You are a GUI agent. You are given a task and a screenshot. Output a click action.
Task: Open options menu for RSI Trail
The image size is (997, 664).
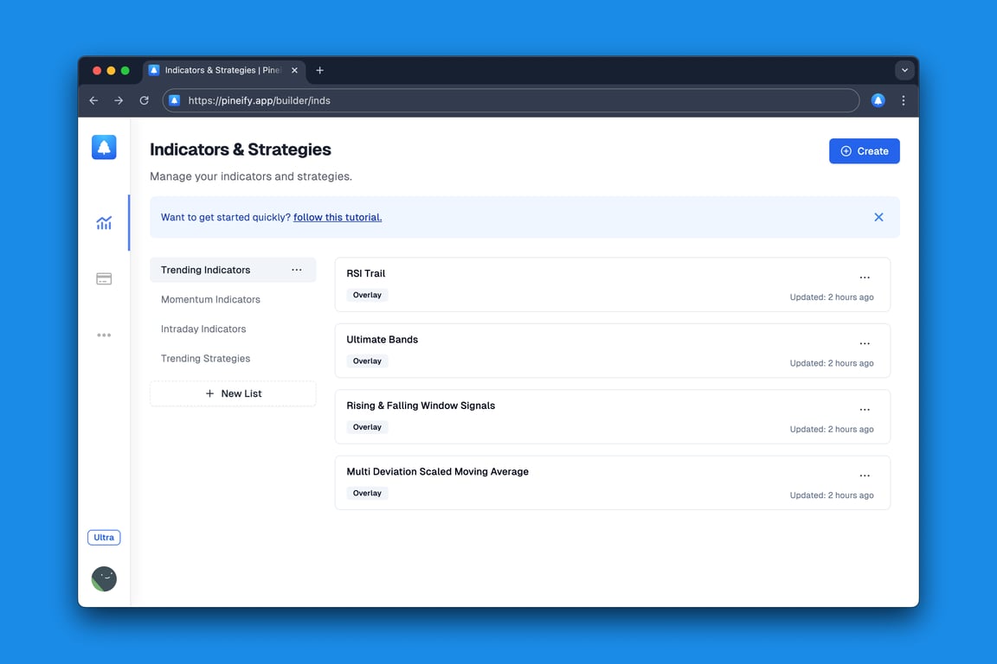pos(864,278)
